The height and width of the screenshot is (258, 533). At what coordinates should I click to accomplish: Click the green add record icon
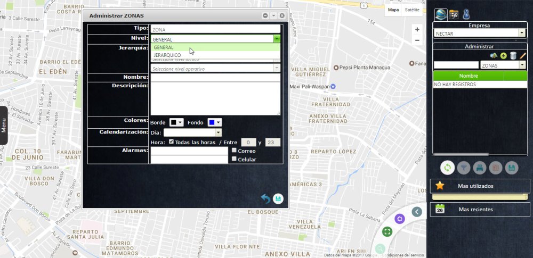tap(504, 56)
